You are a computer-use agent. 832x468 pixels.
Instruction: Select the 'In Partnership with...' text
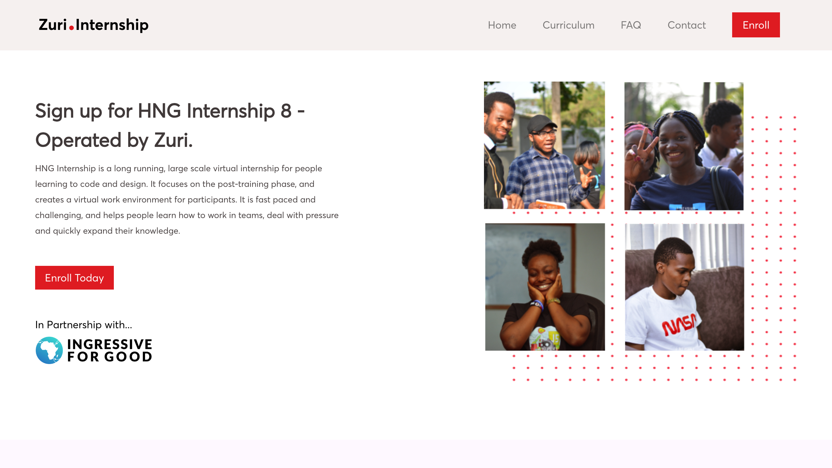(84, 324)
